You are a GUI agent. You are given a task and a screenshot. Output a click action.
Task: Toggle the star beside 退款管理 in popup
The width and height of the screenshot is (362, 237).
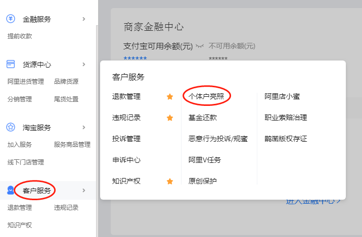(x=170, y=96)
